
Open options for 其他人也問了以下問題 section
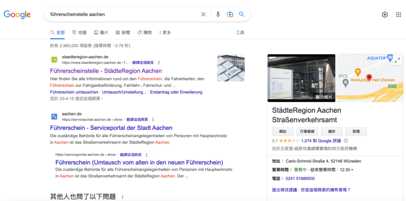pos(123,197)
